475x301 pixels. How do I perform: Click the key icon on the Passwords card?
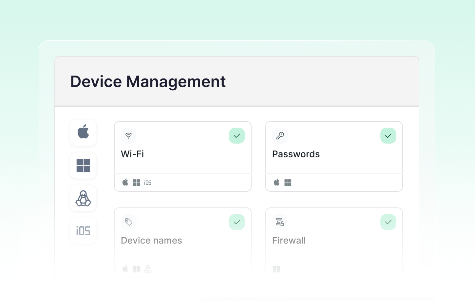pyautogui.click(x=280, y=135)
